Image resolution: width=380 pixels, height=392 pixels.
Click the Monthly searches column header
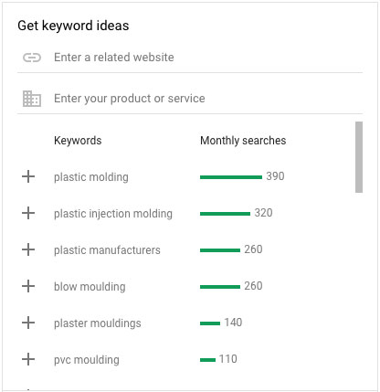pos(243,141)
